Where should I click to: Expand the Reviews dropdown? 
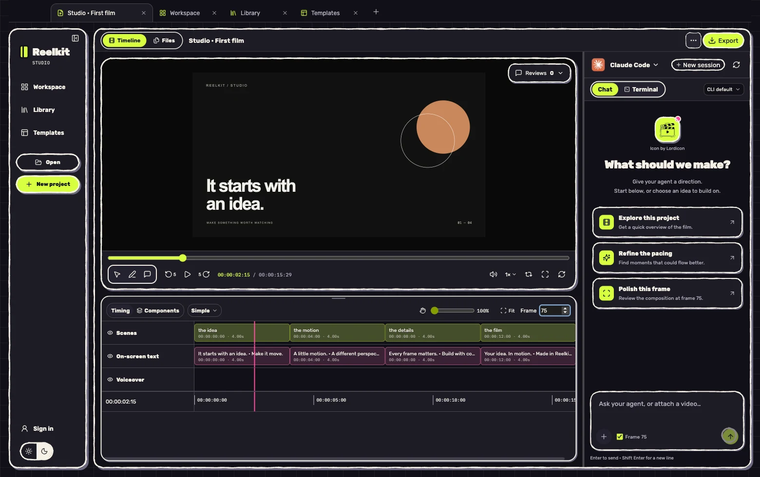(539, 73)
